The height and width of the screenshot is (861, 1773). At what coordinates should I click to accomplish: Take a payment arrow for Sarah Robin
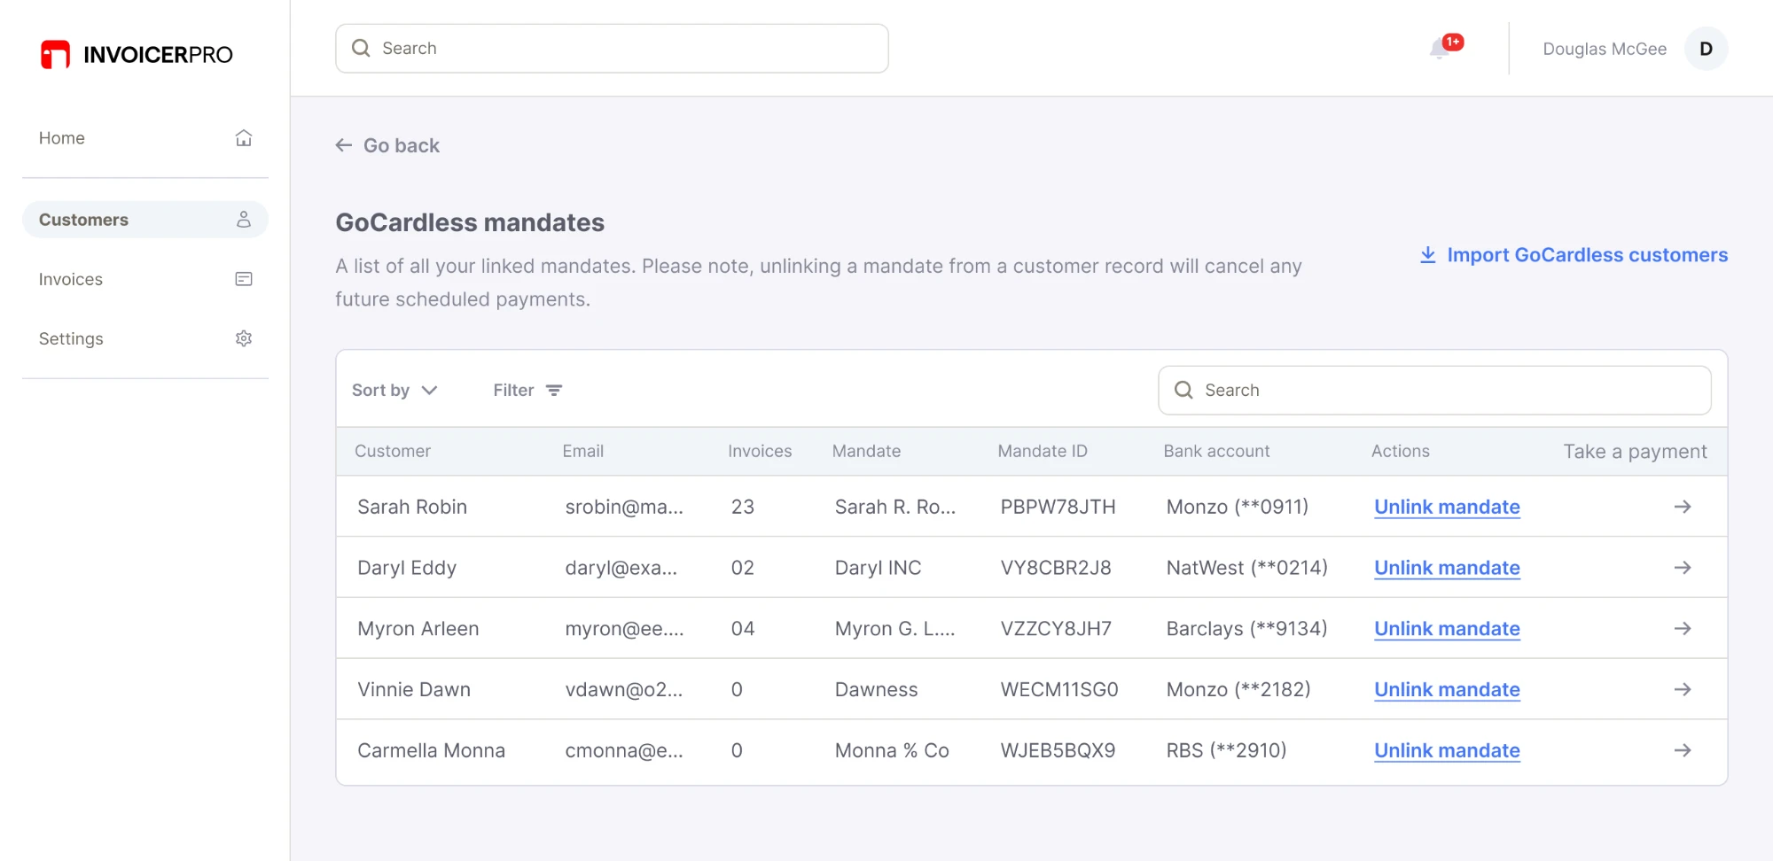(1683, 507)
